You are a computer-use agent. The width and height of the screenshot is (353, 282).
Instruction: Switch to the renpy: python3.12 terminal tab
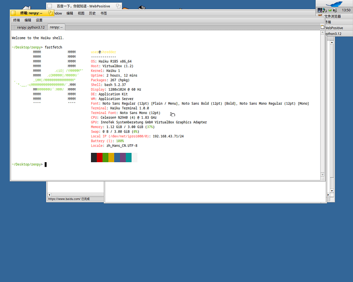(x=31, y=27)
